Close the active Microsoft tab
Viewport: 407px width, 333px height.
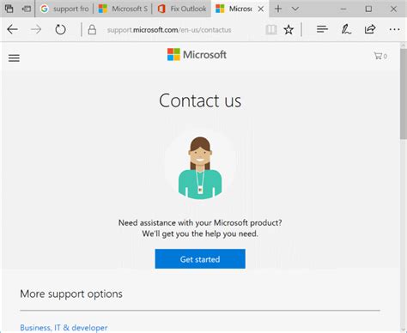260,9
